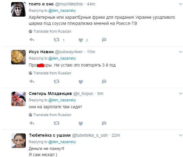Open @den_kazansky link in Исус Навин's reply
Image resolution: width=183 pixels, height=157 pixels.
(x=62, y=58)
